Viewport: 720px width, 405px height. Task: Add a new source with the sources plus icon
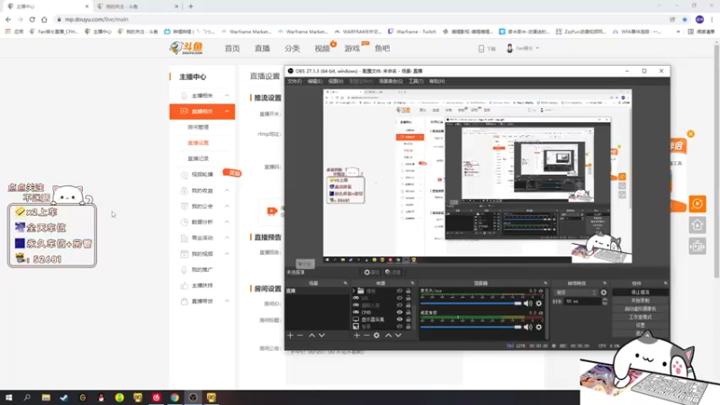click(356, 335)
